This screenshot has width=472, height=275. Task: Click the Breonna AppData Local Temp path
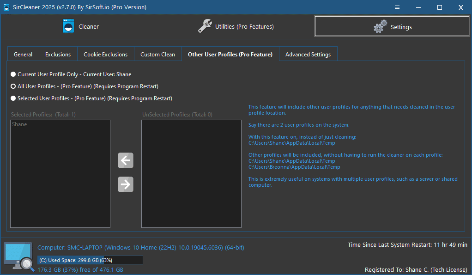[x=294, y=167]
